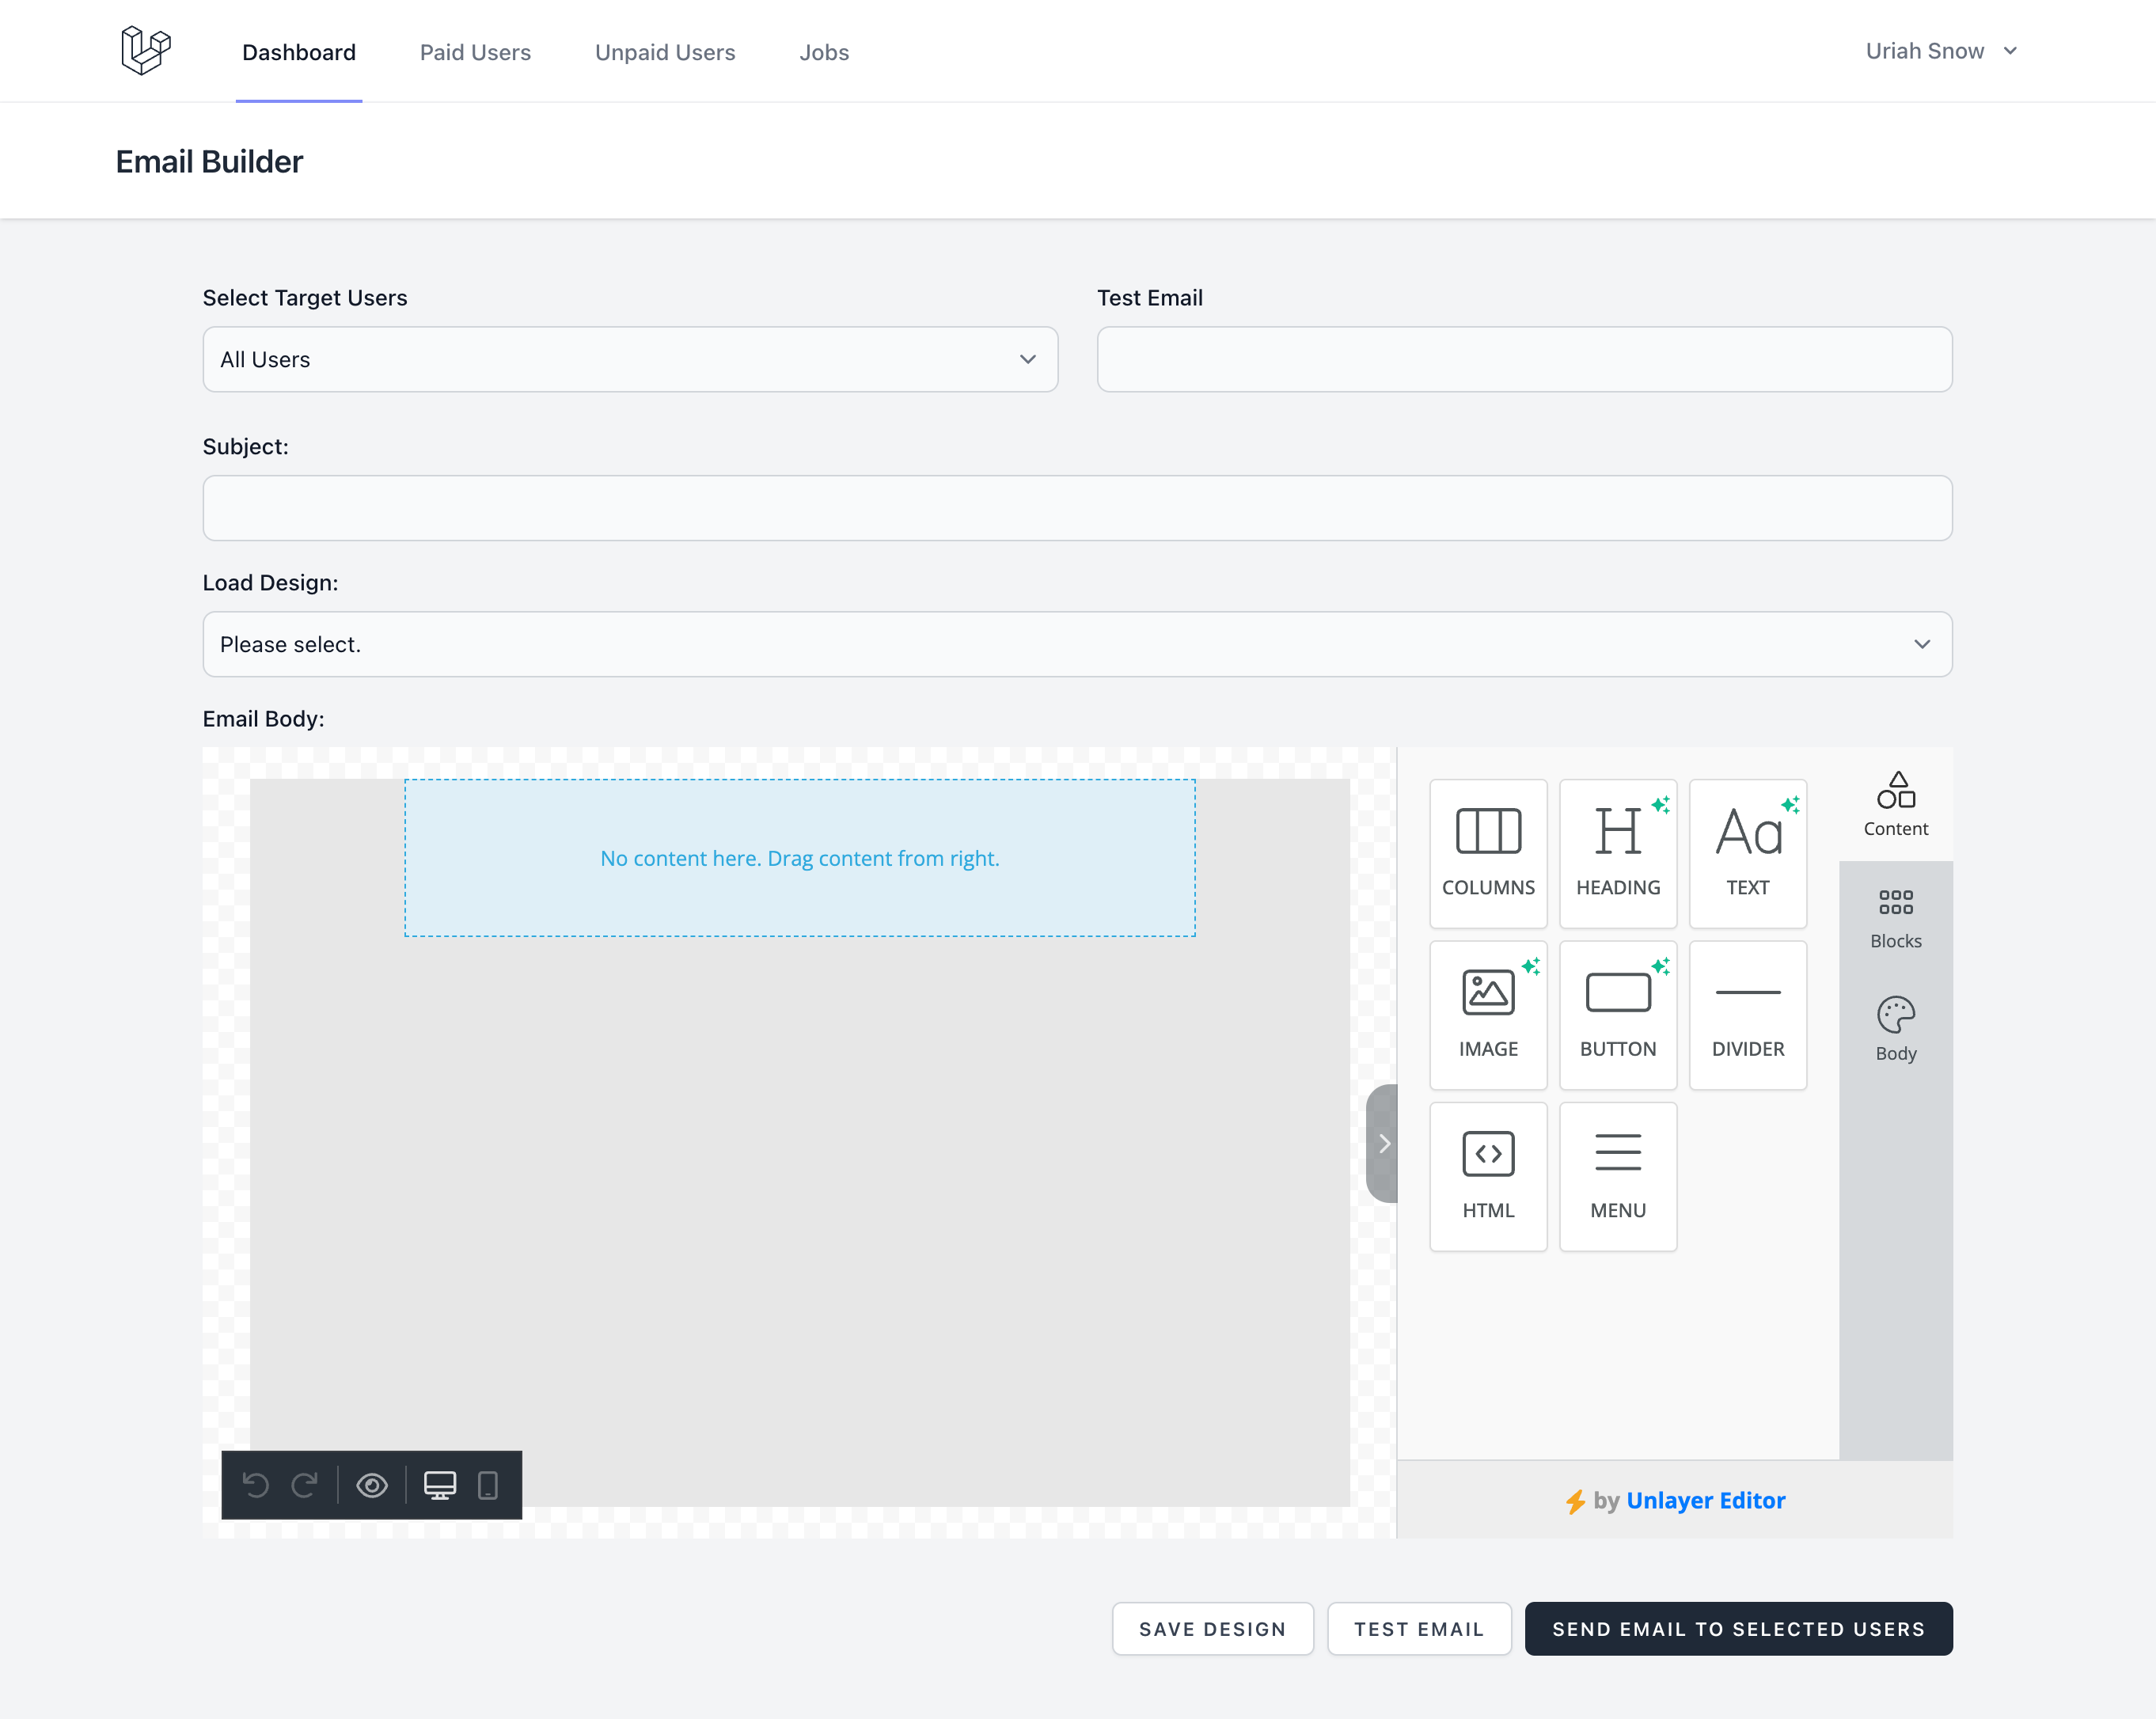The width and height of the screenshot is (2156, 1719).
Task: Click the Test Email input field
Action: 1523,359
